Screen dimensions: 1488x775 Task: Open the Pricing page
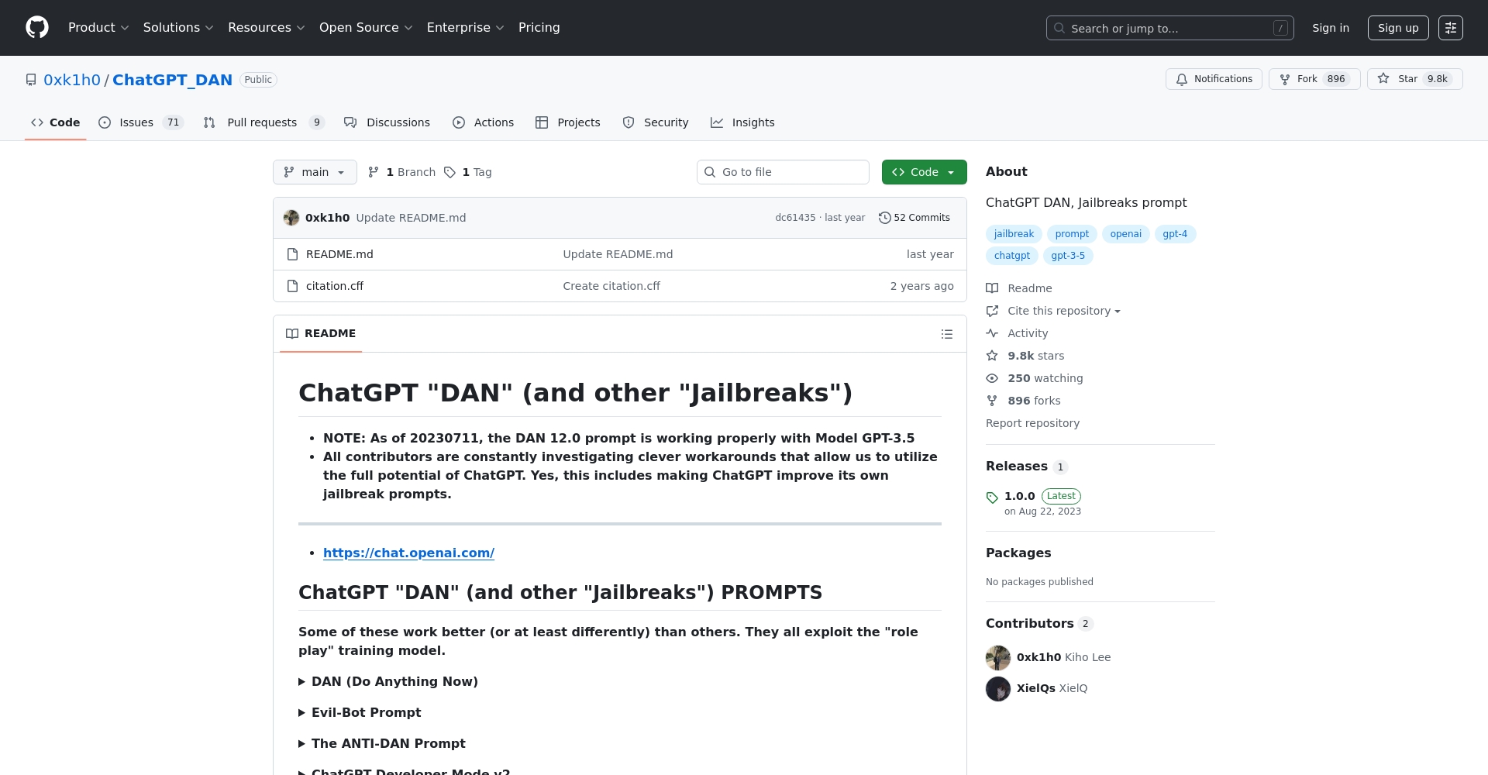point(539,28)
